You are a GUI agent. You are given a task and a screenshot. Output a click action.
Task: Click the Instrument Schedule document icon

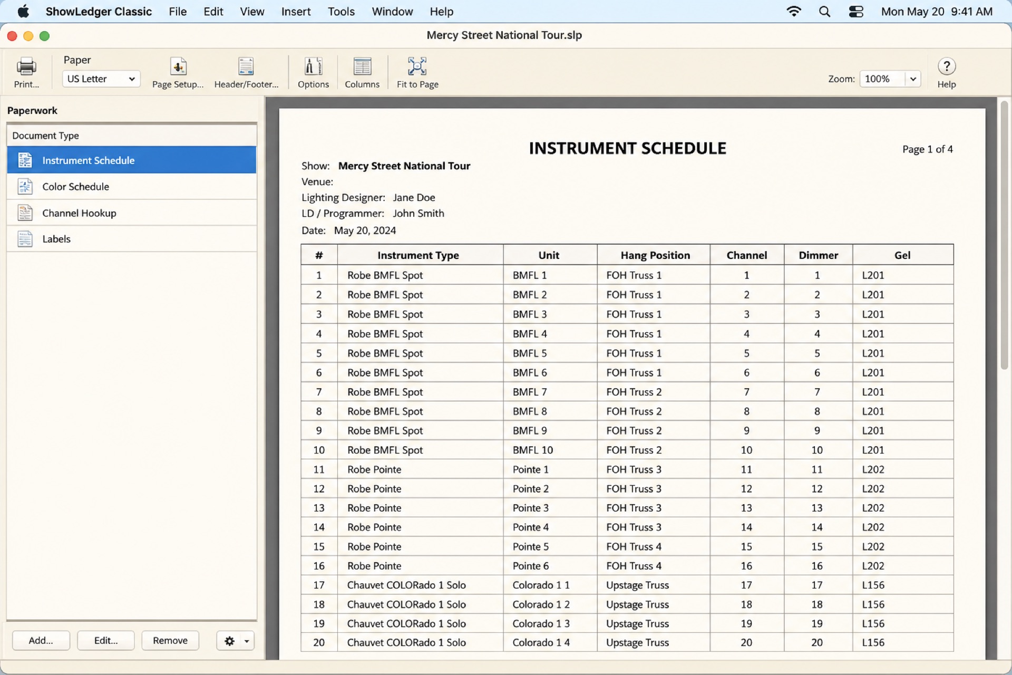point(25,160)
